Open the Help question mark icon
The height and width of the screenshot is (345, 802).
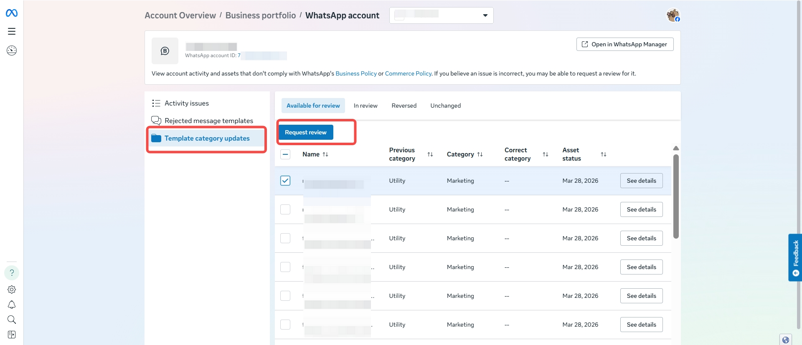tap(12, 273)
